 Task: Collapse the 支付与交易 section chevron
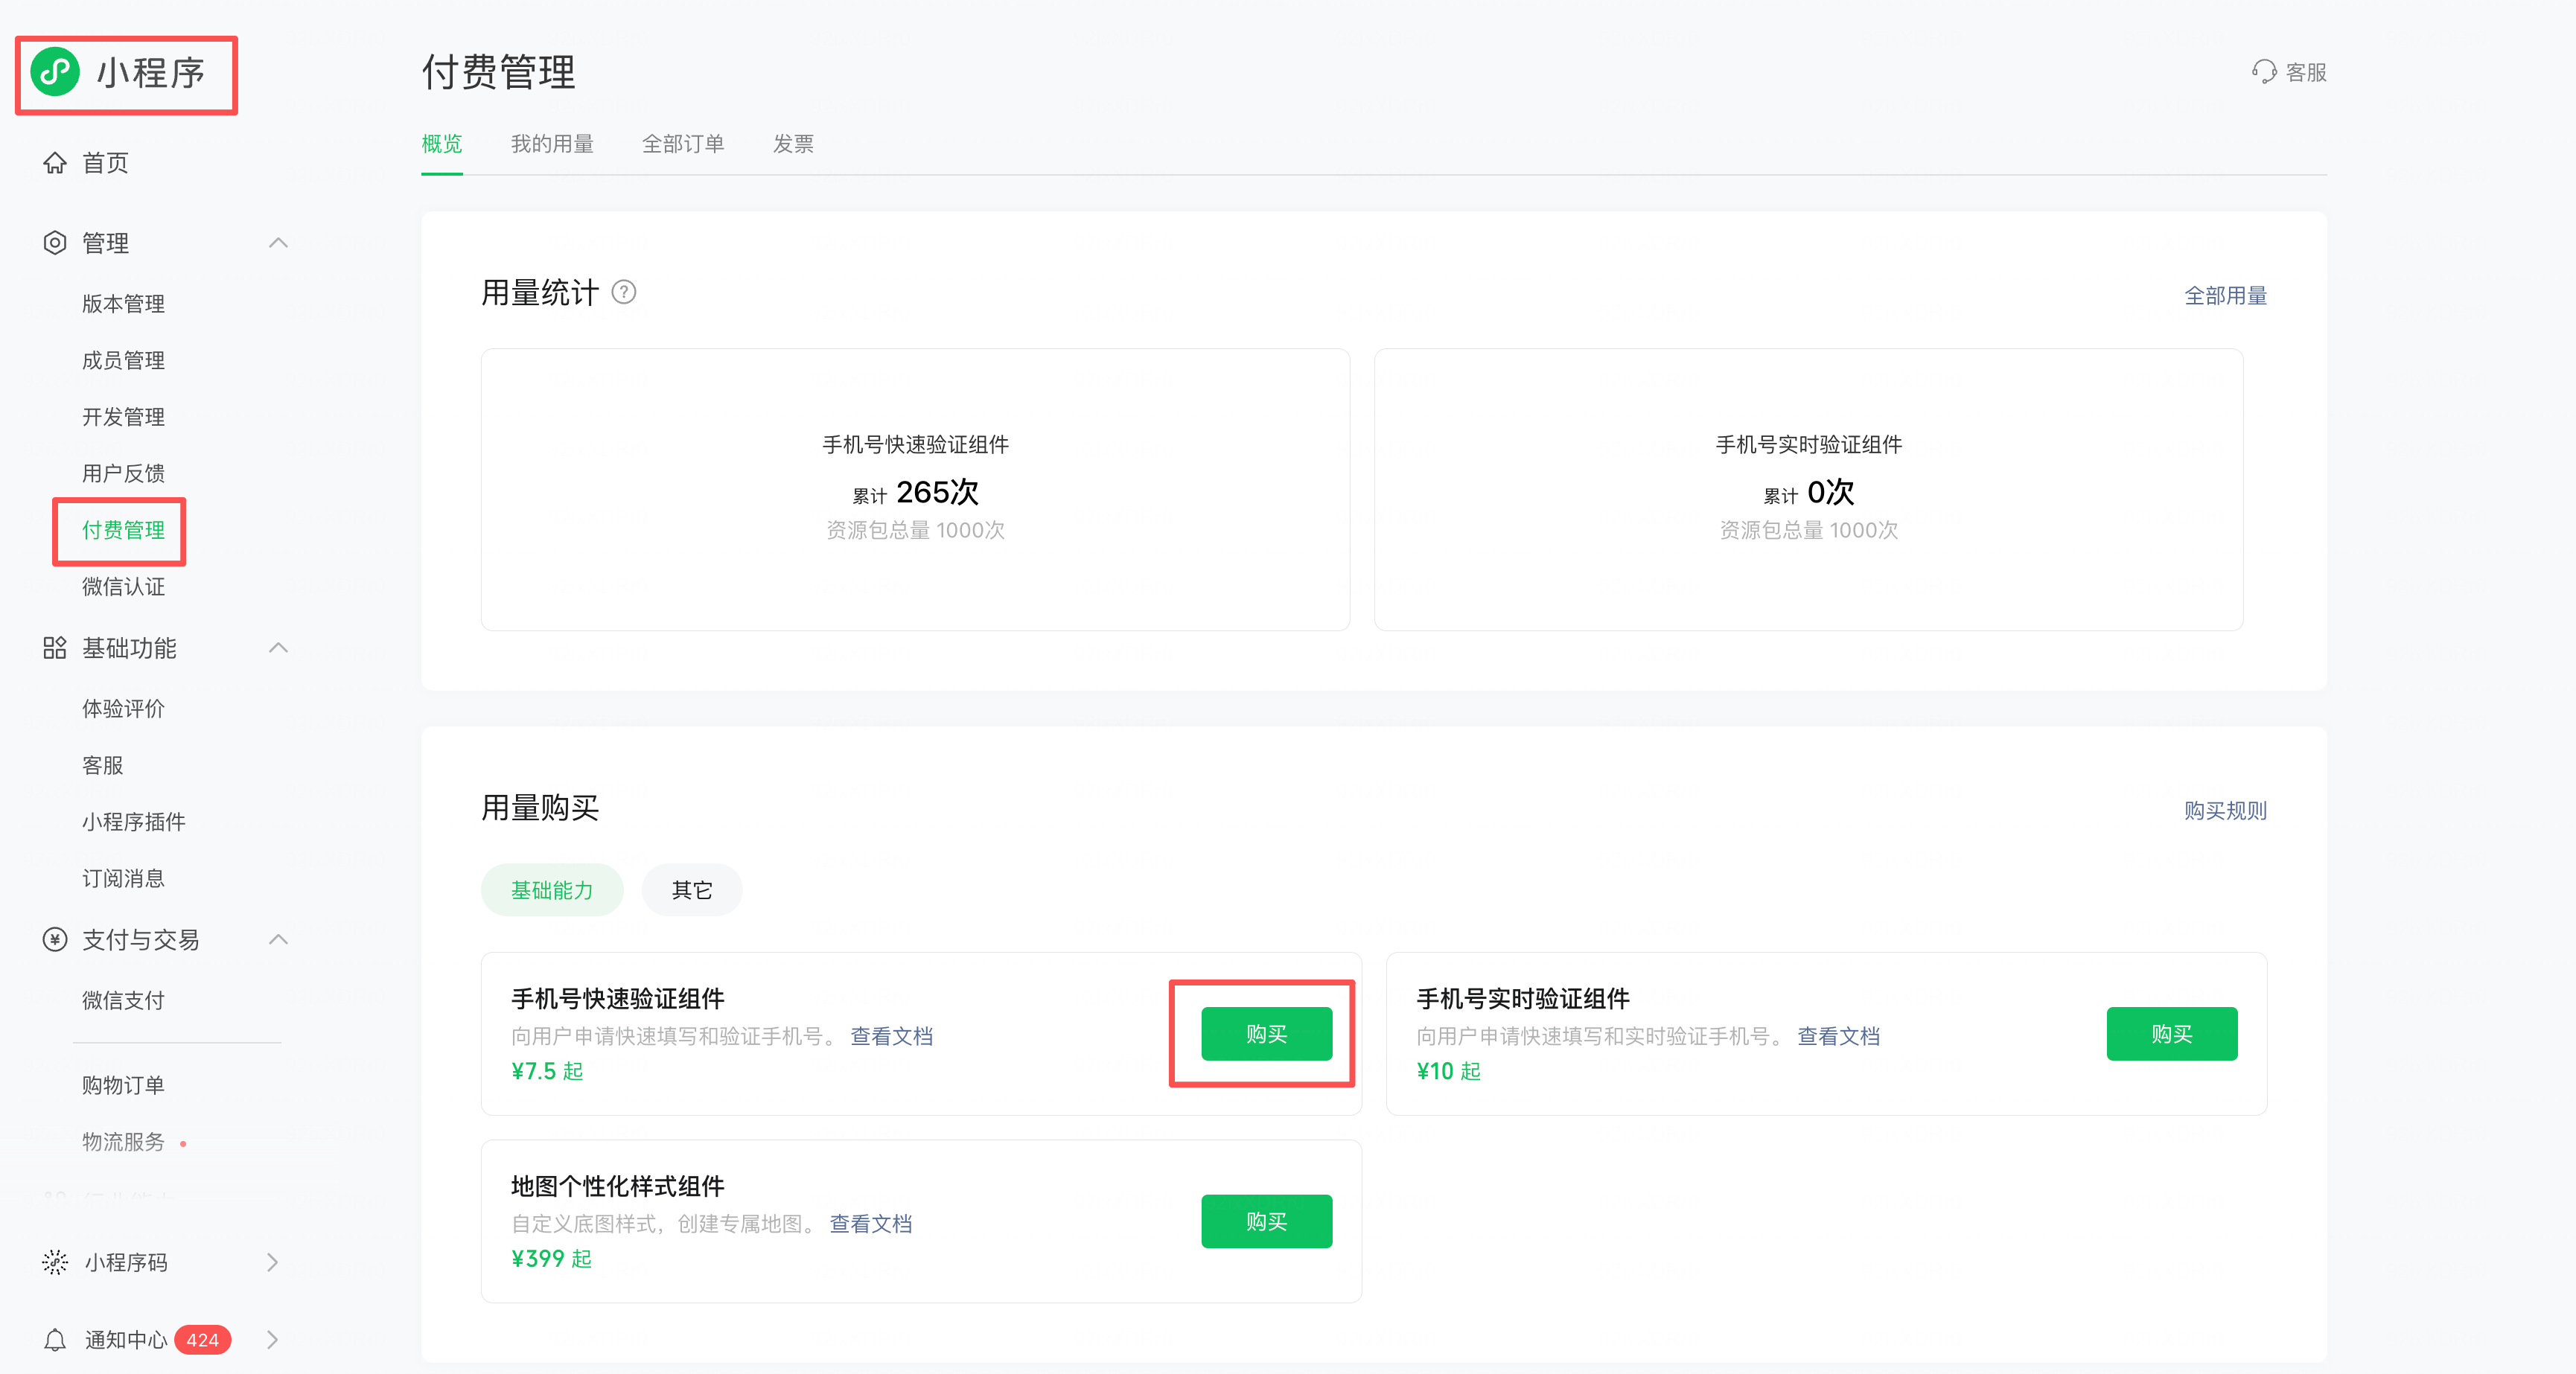pos(279,940)
